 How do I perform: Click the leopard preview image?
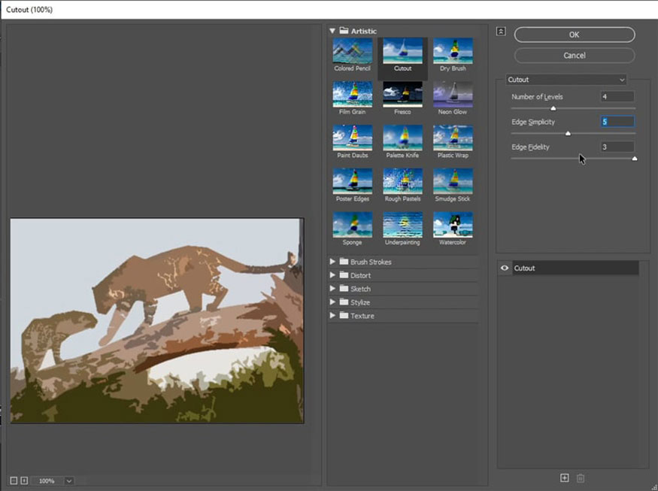point(157,320)
